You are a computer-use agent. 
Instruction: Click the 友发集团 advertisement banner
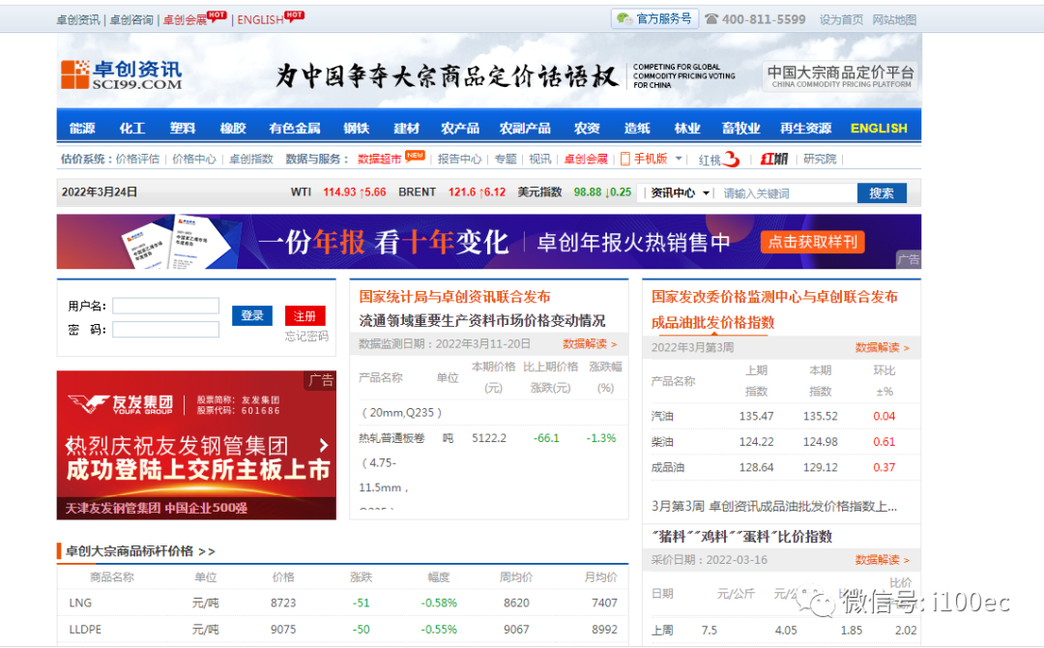click(196, 445)
